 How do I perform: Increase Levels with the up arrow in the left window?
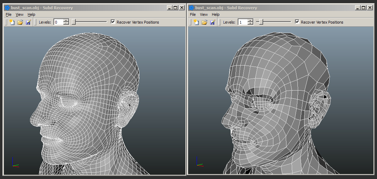[x=66, y=20]
